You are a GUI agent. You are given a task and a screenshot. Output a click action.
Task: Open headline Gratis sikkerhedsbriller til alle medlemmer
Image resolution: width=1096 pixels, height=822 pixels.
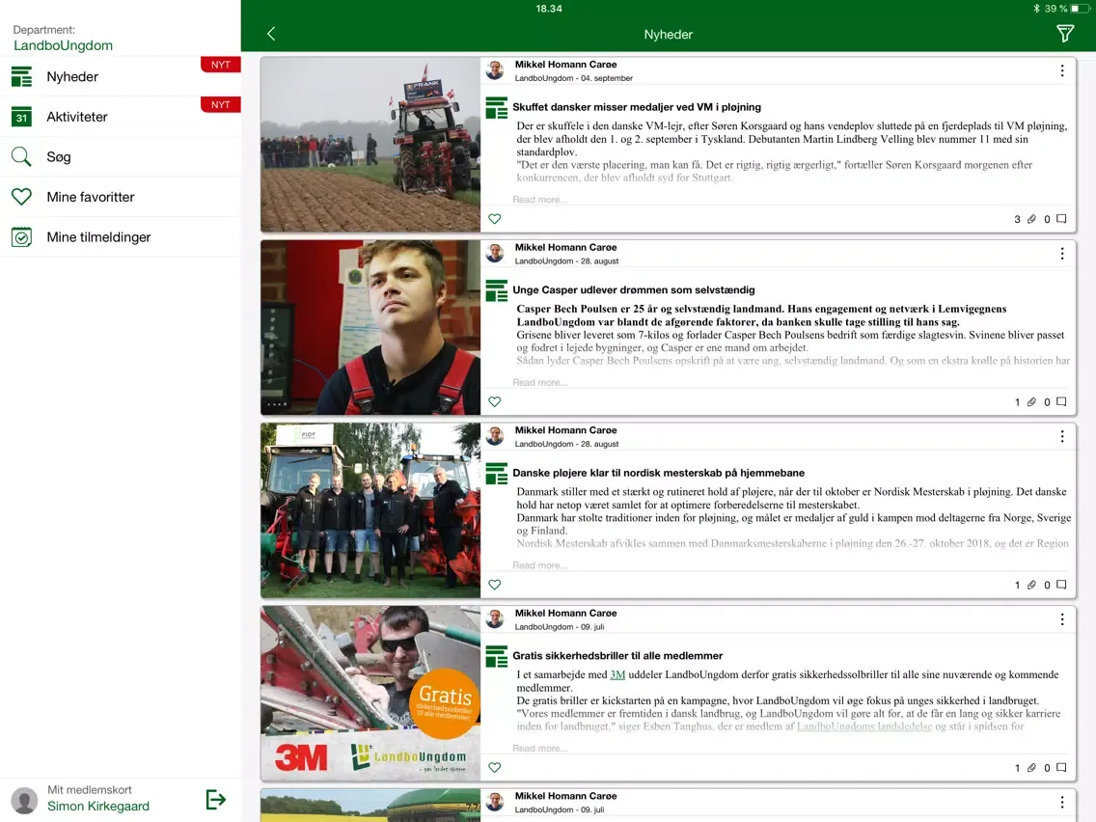(x=617, y=656)
